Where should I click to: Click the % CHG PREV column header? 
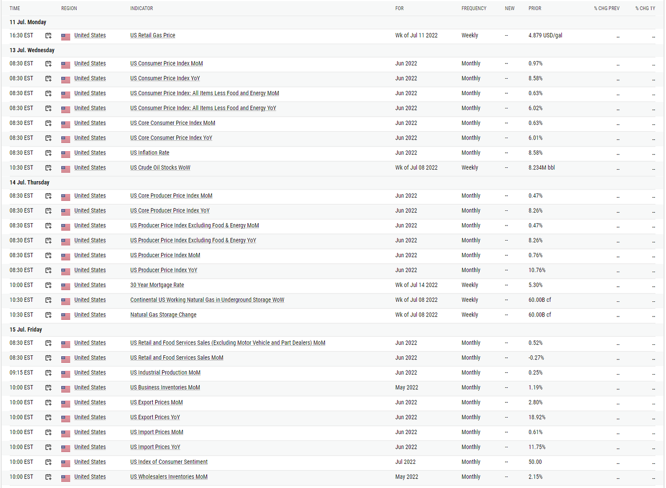coord(607,8)
